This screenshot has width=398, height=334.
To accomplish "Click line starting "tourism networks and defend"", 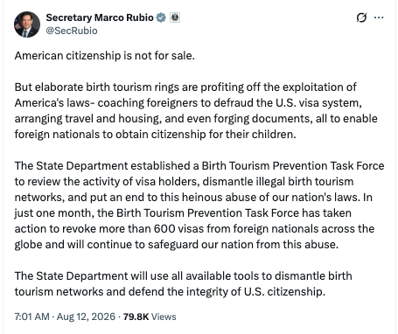I will click(170, 291).
